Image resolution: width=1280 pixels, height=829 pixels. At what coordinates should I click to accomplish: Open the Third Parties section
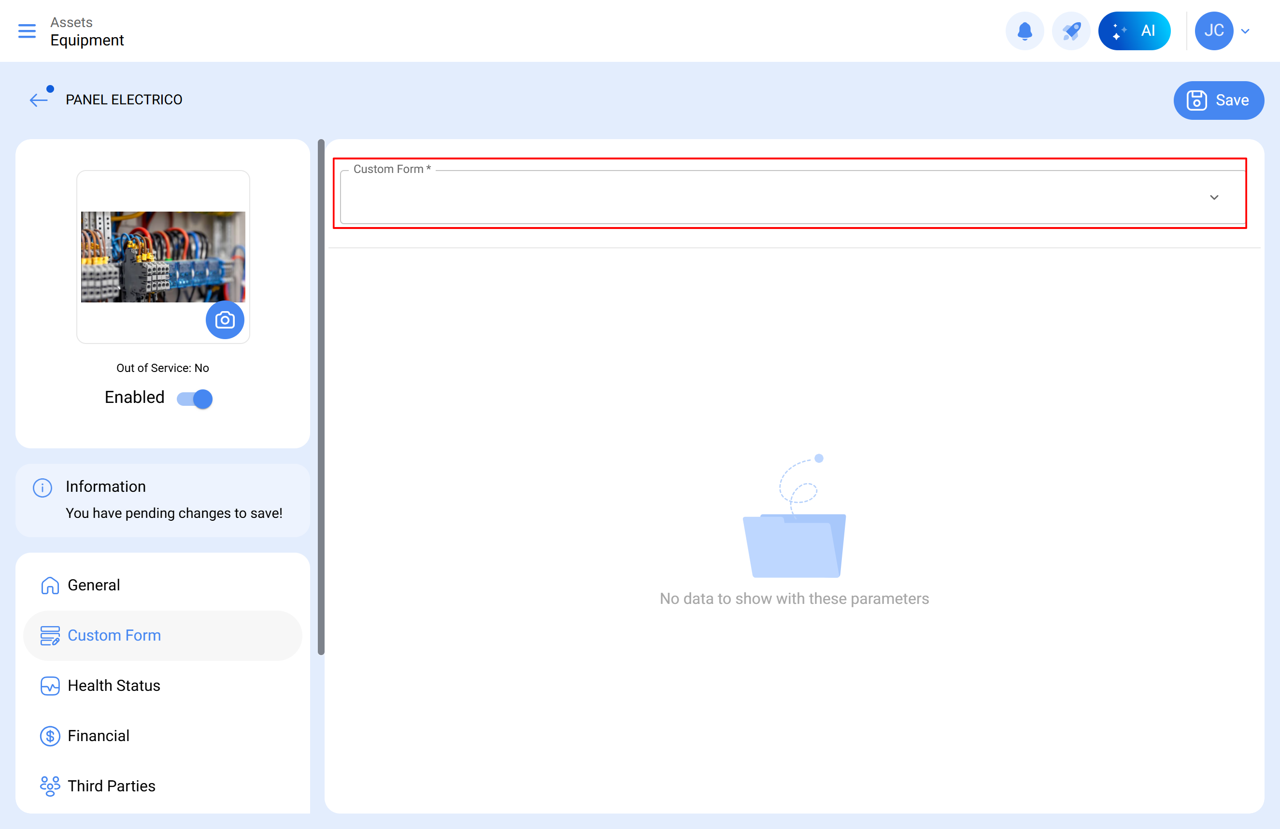point(111,786)
